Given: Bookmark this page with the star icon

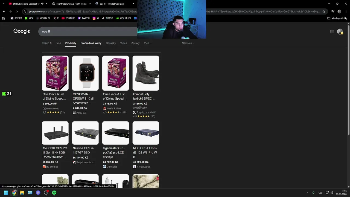Looking at the screenshot, I should 324,11.
